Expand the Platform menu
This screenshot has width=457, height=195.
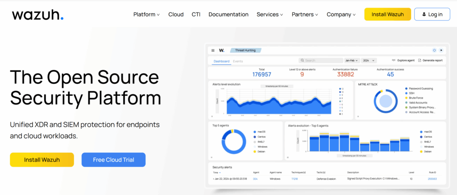(x=146, y=15)
